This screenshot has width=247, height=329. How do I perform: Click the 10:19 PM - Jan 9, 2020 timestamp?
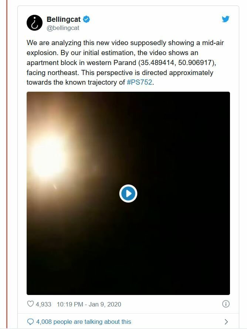(x=89, y=304)
